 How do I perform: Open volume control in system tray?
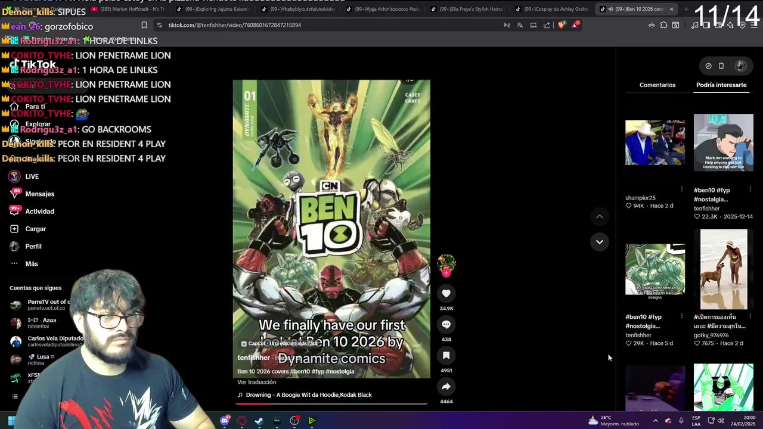pos(721,421)
